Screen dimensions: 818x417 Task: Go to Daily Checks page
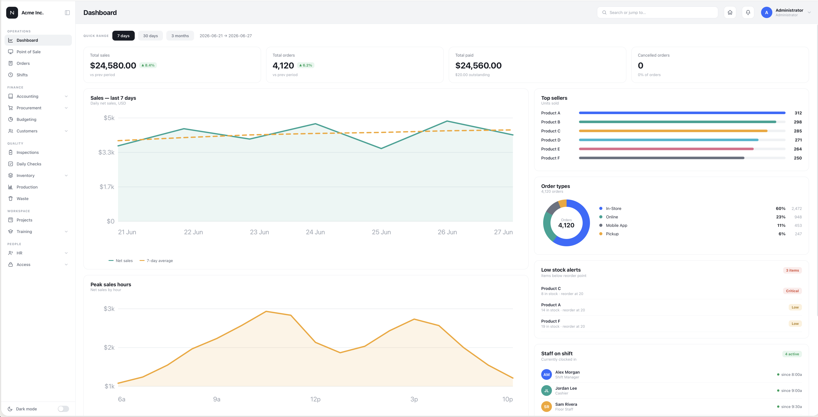coord(38,164)
